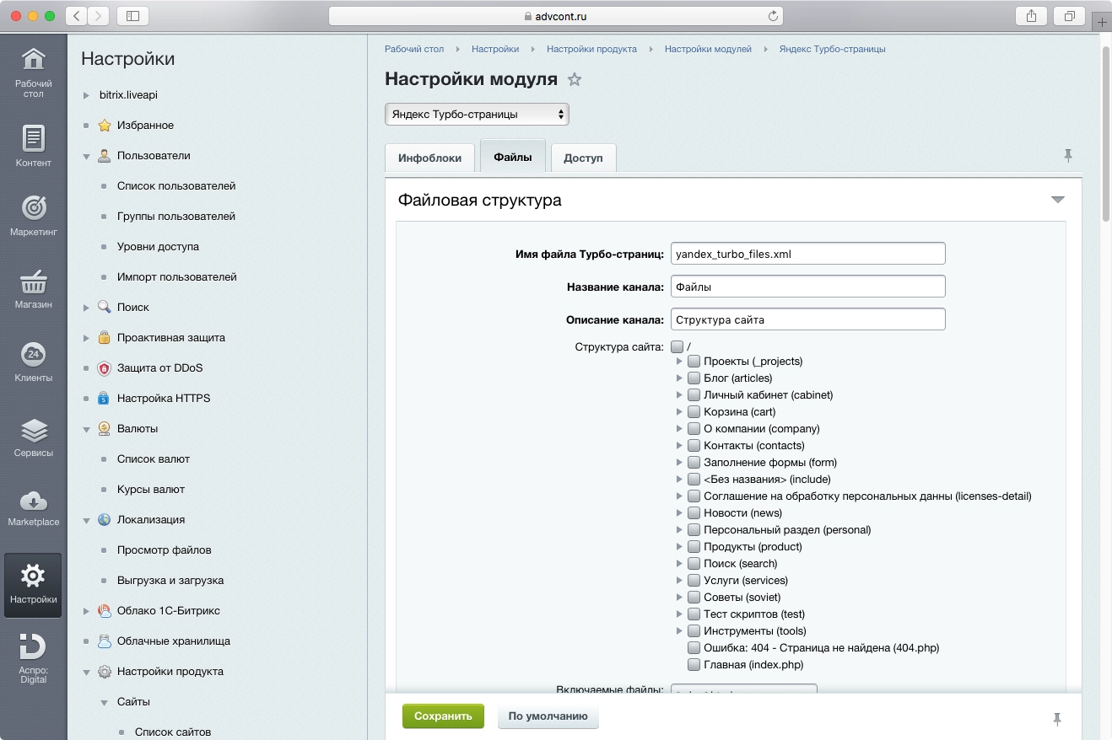Click the Избранное star icon in menu

pos(105,126)
